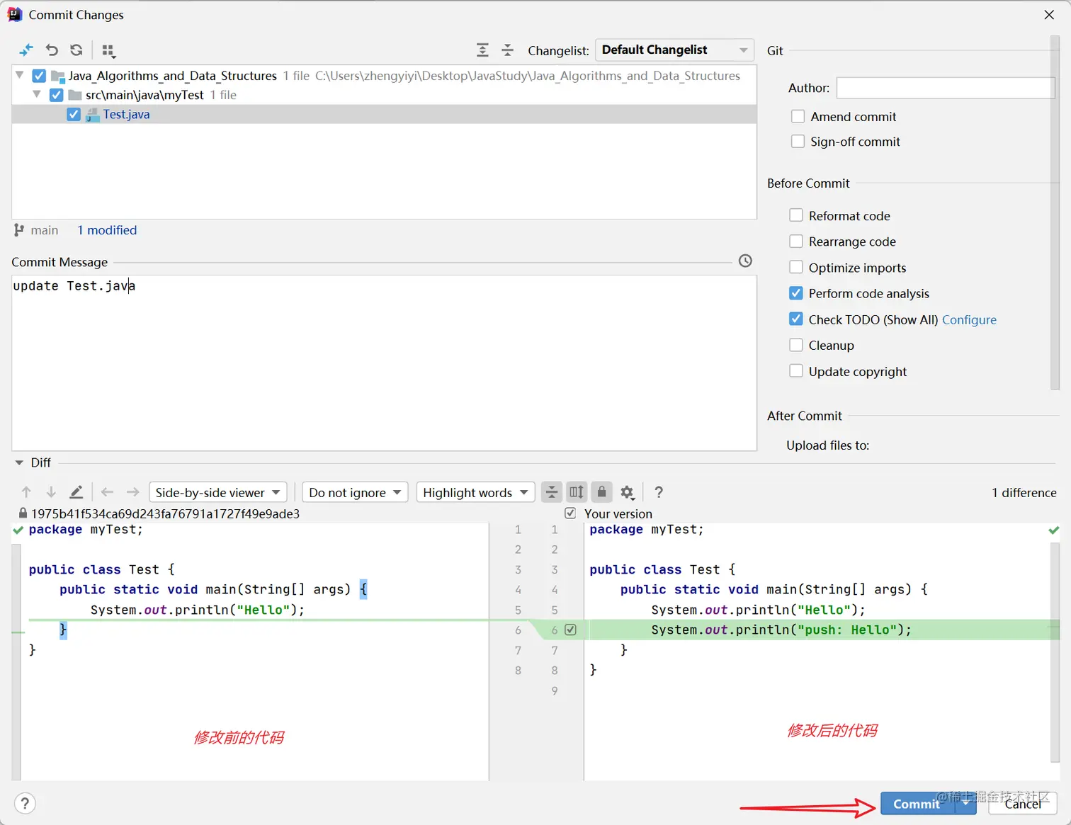Open the Side-by-side viewer dropdown
Image resolution: width=1071 pixels, height=825 pixels.
(x=217, y=492)
